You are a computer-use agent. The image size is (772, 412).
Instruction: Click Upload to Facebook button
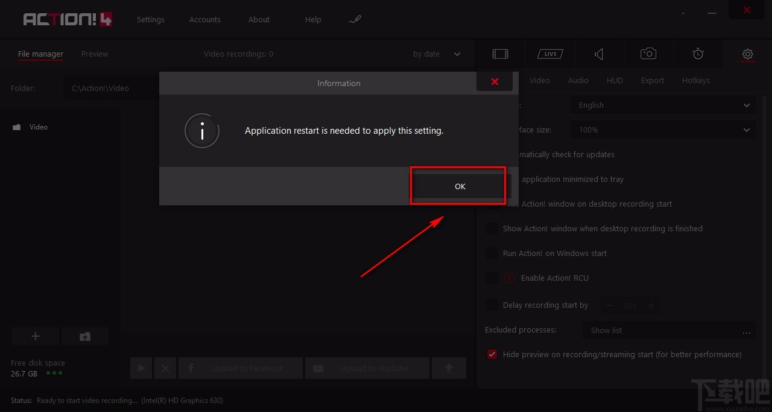coord(241,368)
